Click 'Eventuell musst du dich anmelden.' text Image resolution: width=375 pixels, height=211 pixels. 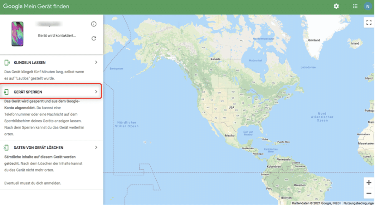coord(33,183)
